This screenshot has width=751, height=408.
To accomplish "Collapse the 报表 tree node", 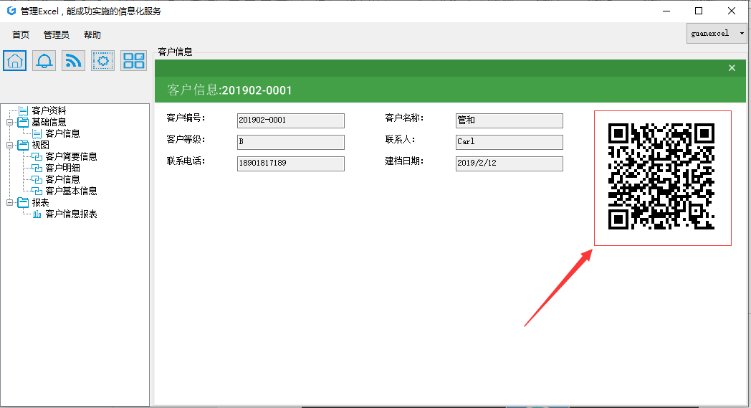I will tap(9, 203).
